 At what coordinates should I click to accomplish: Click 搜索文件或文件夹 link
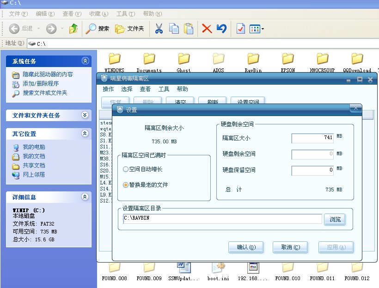(x=45, y=93)
